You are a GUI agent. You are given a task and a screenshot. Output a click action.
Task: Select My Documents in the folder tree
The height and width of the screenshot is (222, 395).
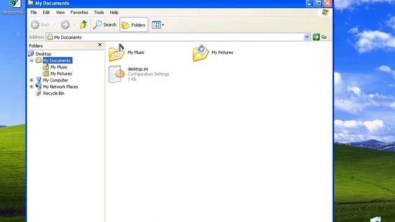point(57,60)
